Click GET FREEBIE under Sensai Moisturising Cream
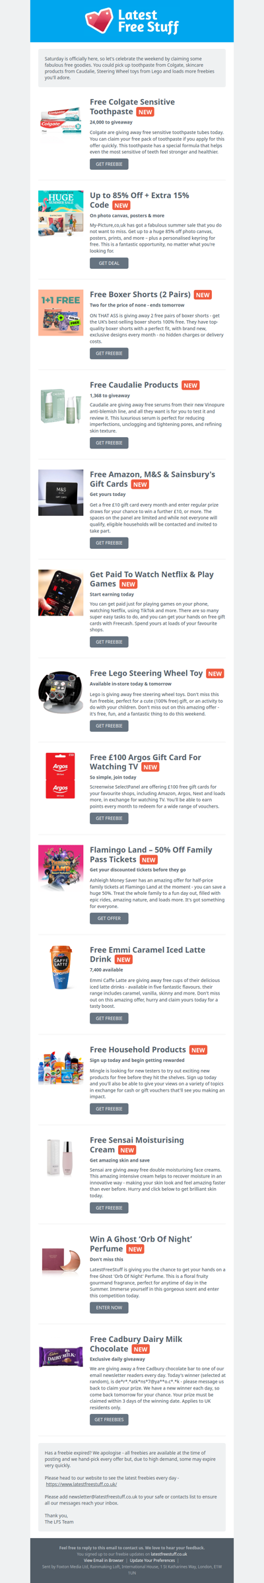 pyautogui.click(x=109, y=1208)
